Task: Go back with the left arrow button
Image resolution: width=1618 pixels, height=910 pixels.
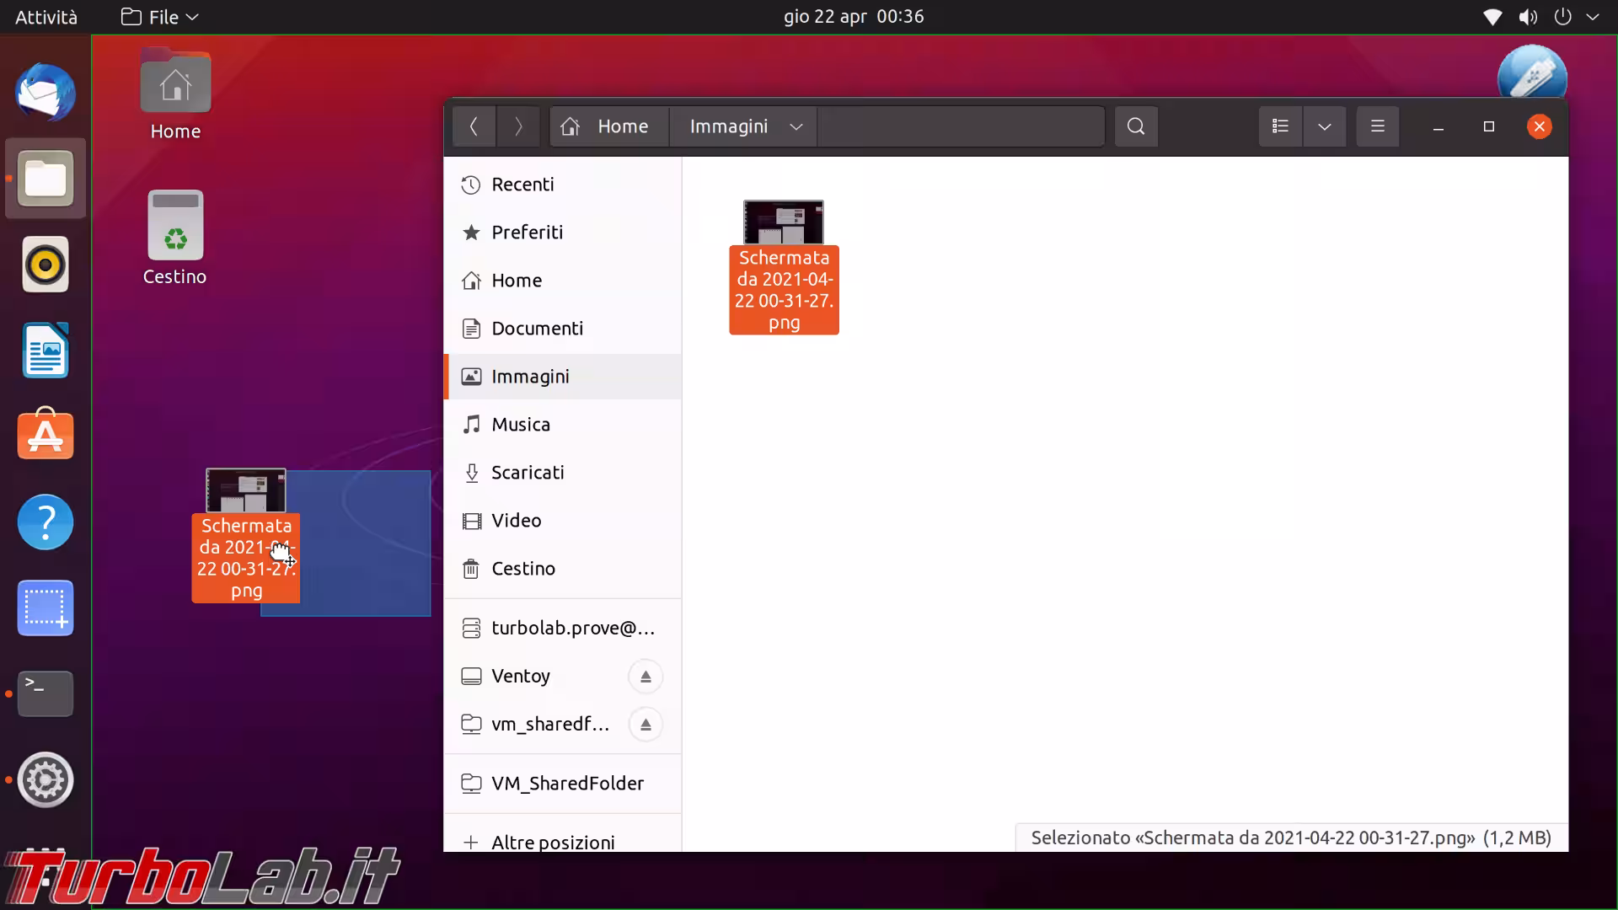Action: pos(474,126)
